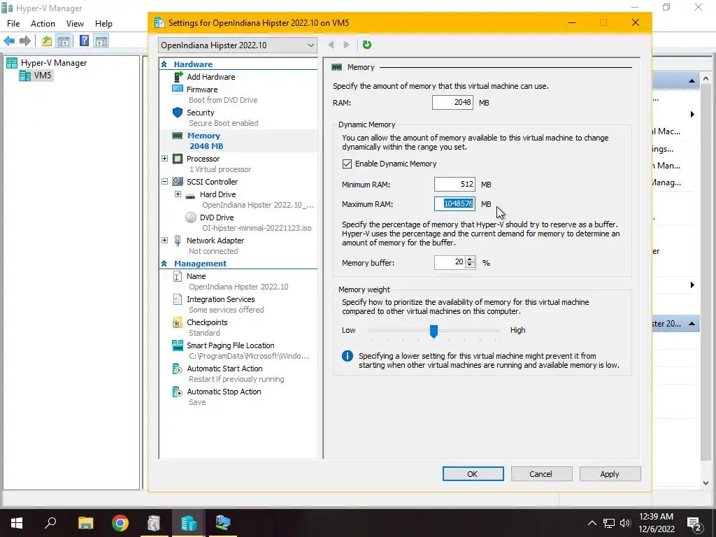Open Processor settings

tap(203, 159)
